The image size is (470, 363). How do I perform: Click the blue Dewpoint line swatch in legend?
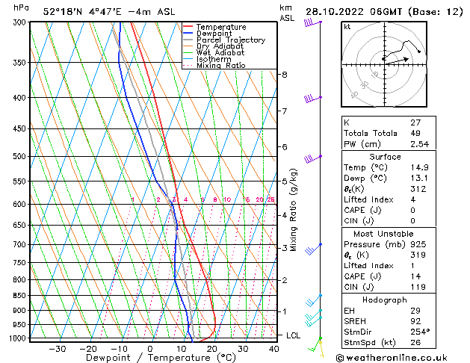pyautogui.click(x=189, y=34)
